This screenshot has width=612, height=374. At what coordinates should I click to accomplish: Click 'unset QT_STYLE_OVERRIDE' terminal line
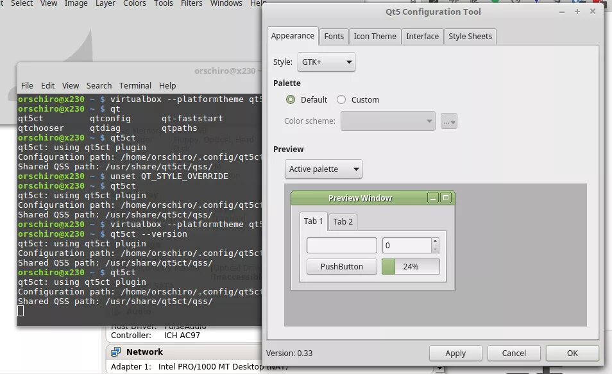[169, 176]
